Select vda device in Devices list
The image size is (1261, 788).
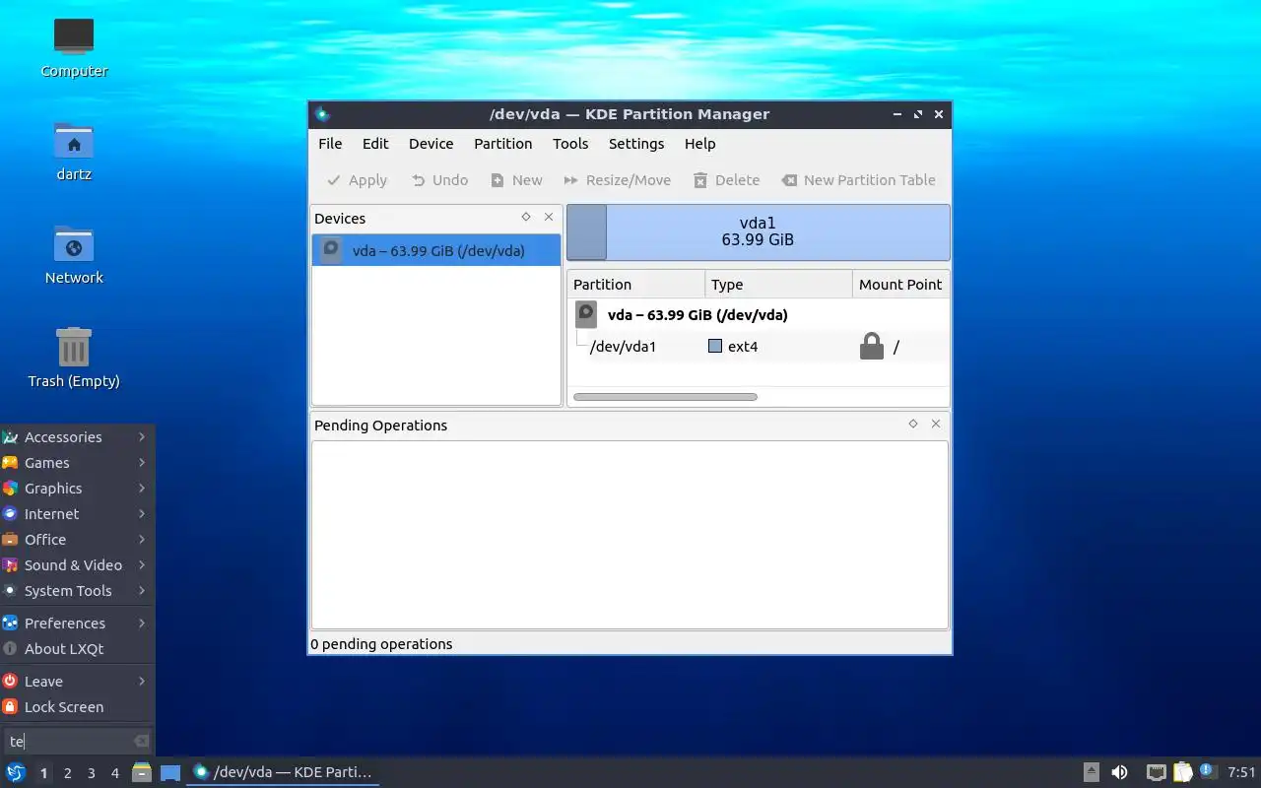(436, 250)
